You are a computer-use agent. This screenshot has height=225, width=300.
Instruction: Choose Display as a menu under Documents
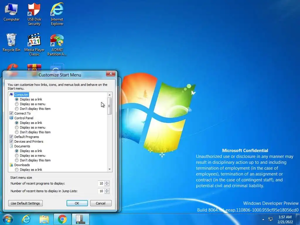point(17,156)
